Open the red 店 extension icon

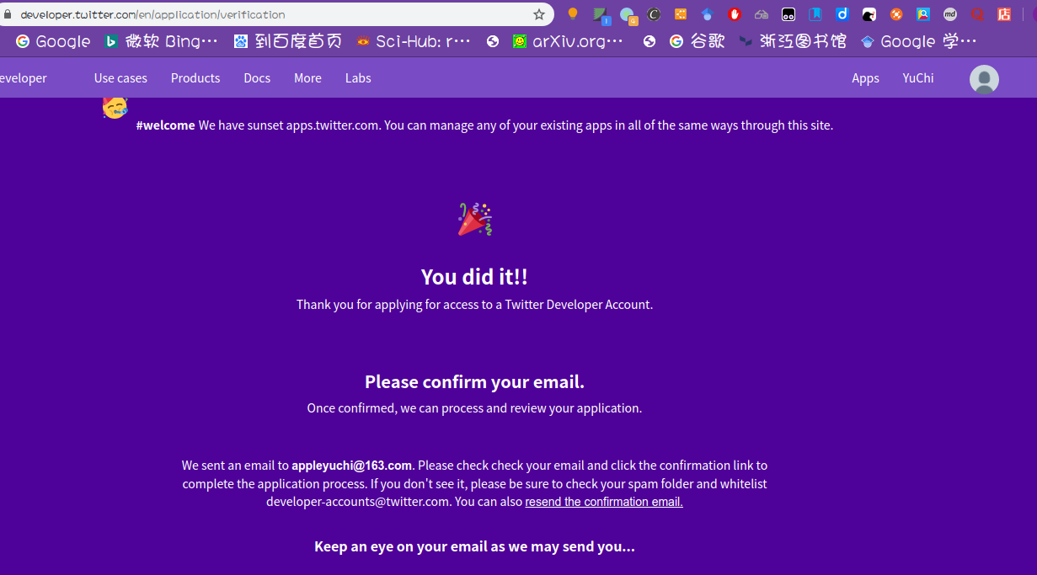[x=1004, y=14]
